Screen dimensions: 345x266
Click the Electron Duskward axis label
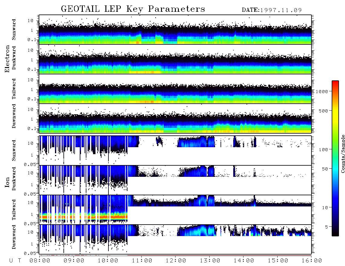(14, 58)
